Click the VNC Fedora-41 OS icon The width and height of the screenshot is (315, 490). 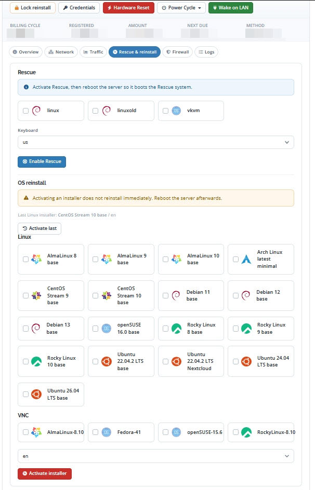click(x=107, y=432)
